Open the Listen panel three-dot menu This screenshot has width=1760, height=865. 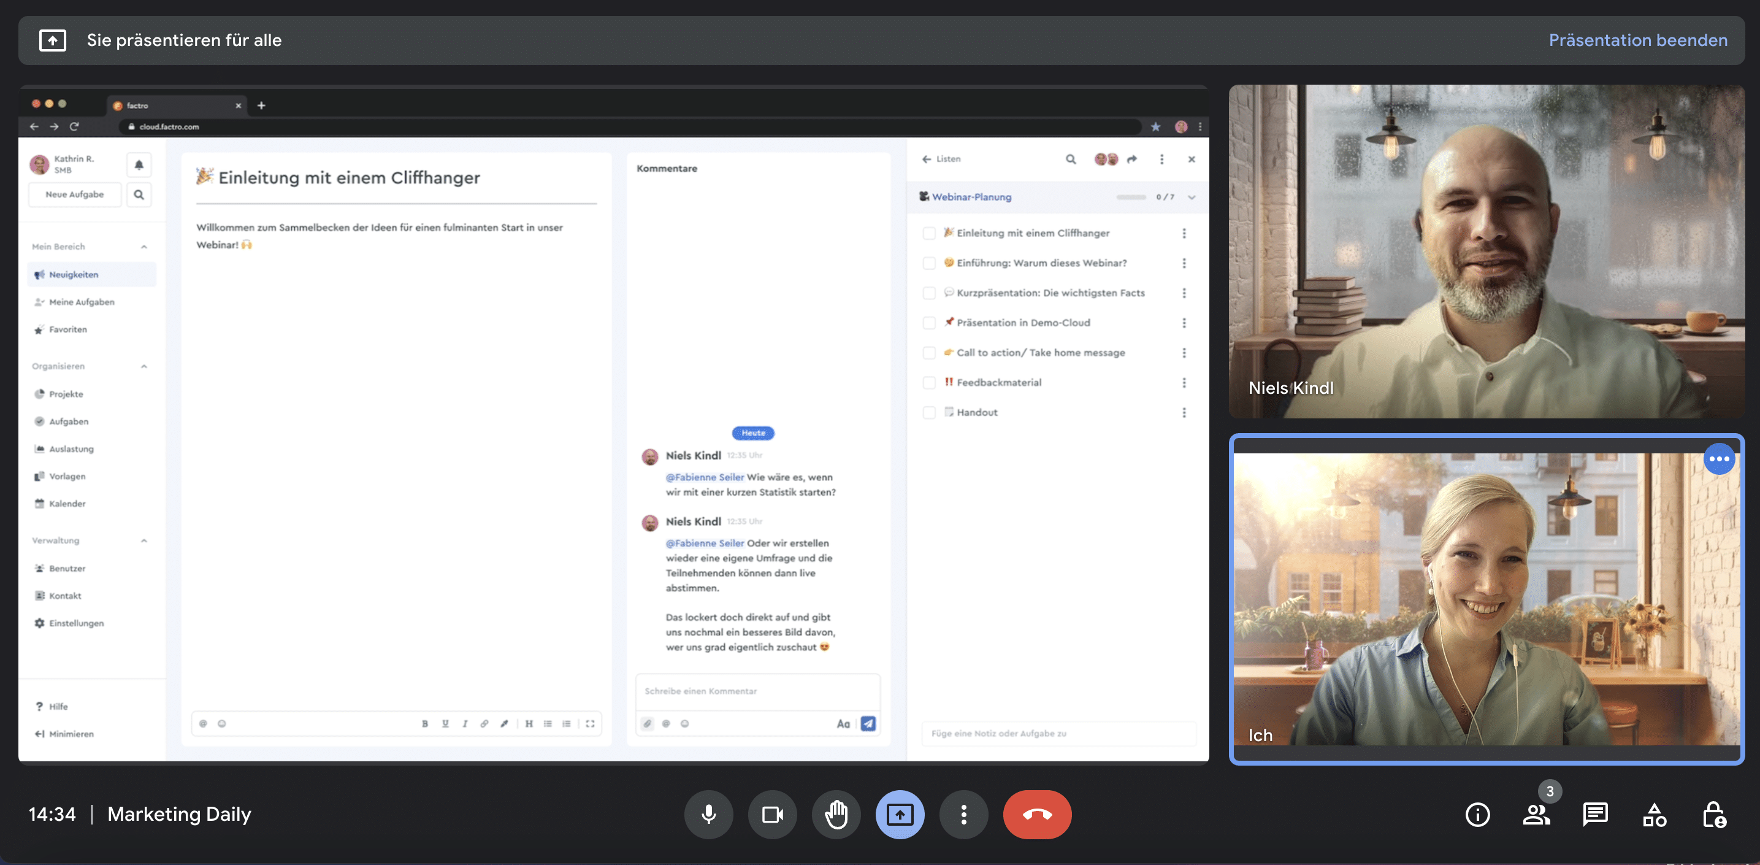1161,160
